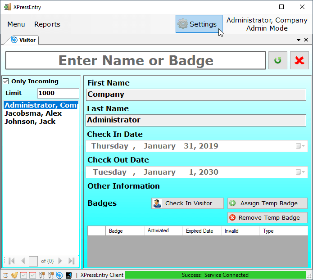The height and width of the screenshot is (280, 313).
Task: Switch to the Visitor tab
Action: pyautogui.click(x=23, y=40)
